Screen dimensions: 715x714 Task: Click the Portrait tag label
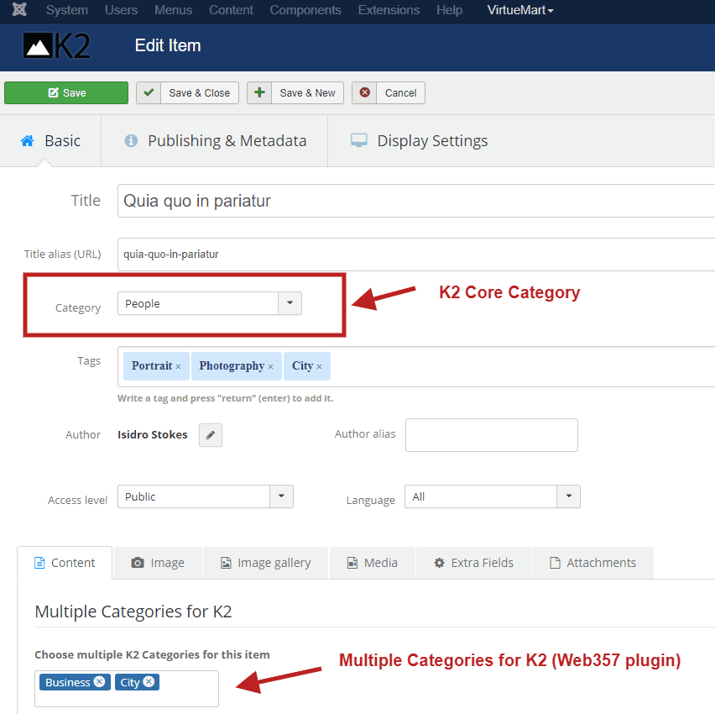coord(152,366)
